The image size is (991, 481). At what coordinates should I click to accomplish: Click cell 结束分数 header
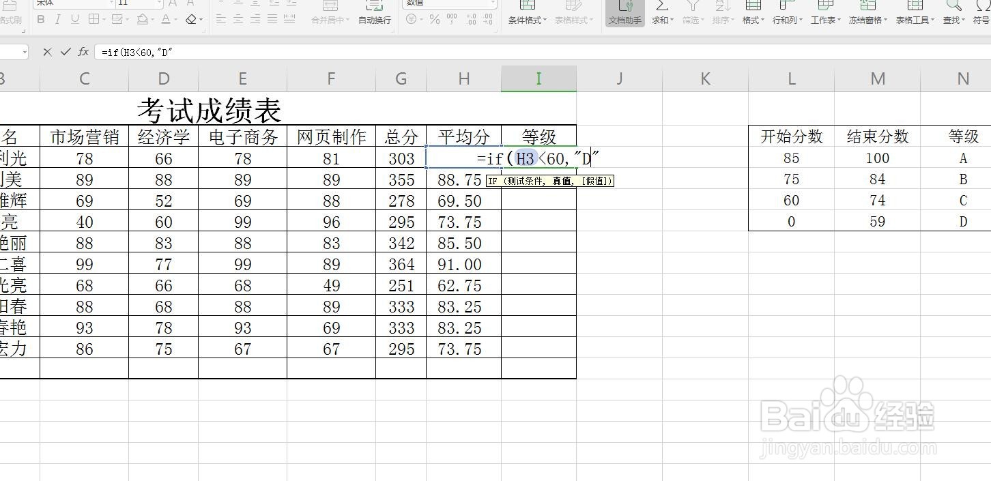pos(878,136)
